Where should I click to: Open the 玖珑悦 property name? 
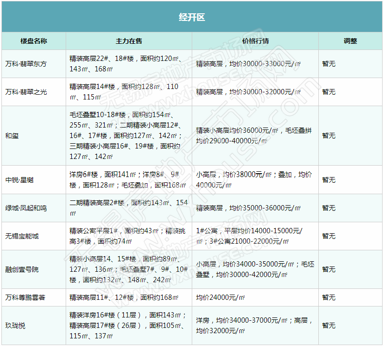pyautogui.click(x=15, y=326)
